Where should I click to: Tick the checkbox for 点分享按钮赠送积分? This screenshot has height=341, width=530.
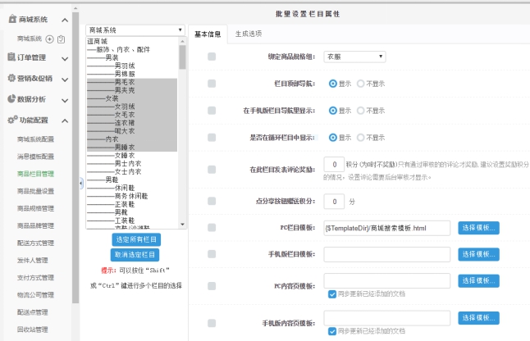(x=212, y=201)
